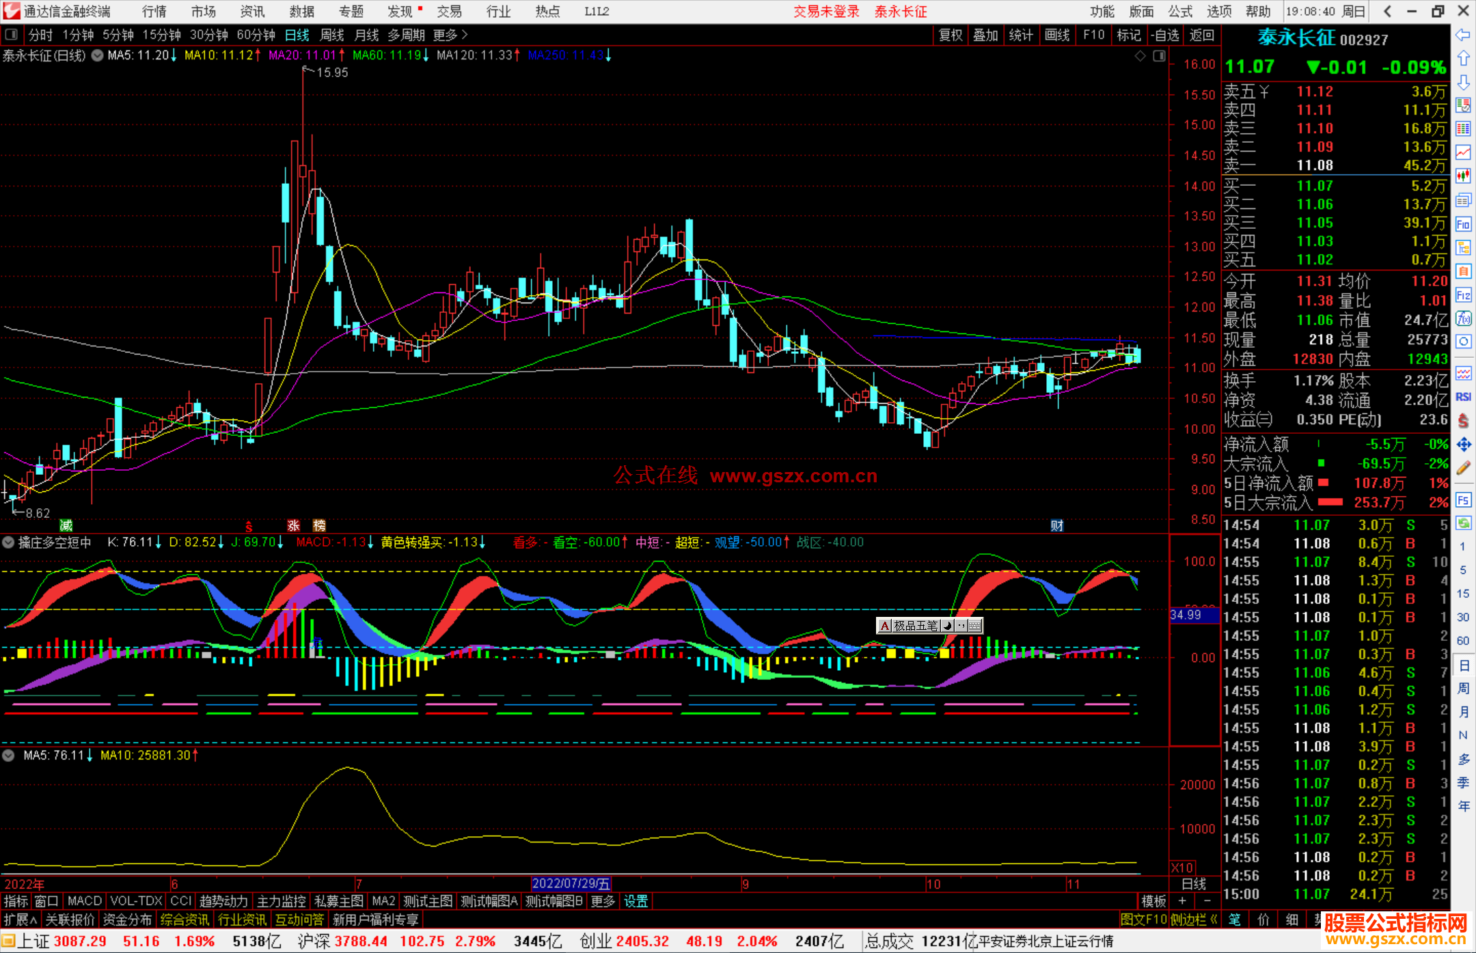The width and height of the screenshot is (1476, 953).
Task: Toggle the 撬庄多空短中 indicator circle button
Action: [x=8, y=542]
